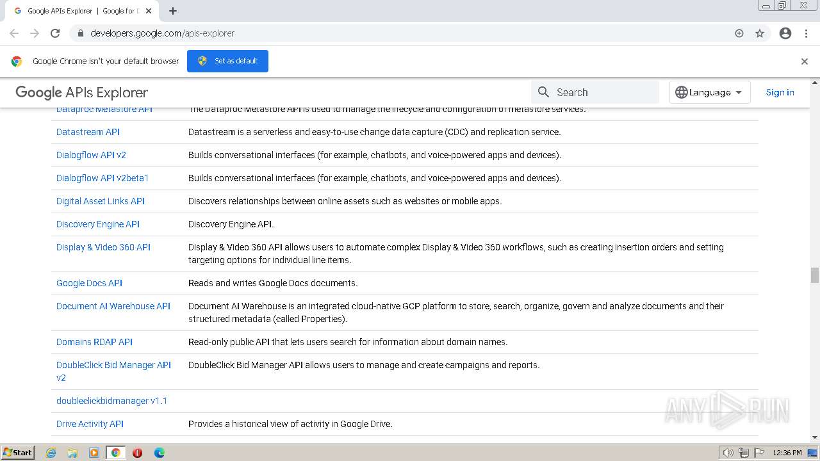820x461 pixels.
Task: Open File Explorer from taskbar
Action: (72, 453)
